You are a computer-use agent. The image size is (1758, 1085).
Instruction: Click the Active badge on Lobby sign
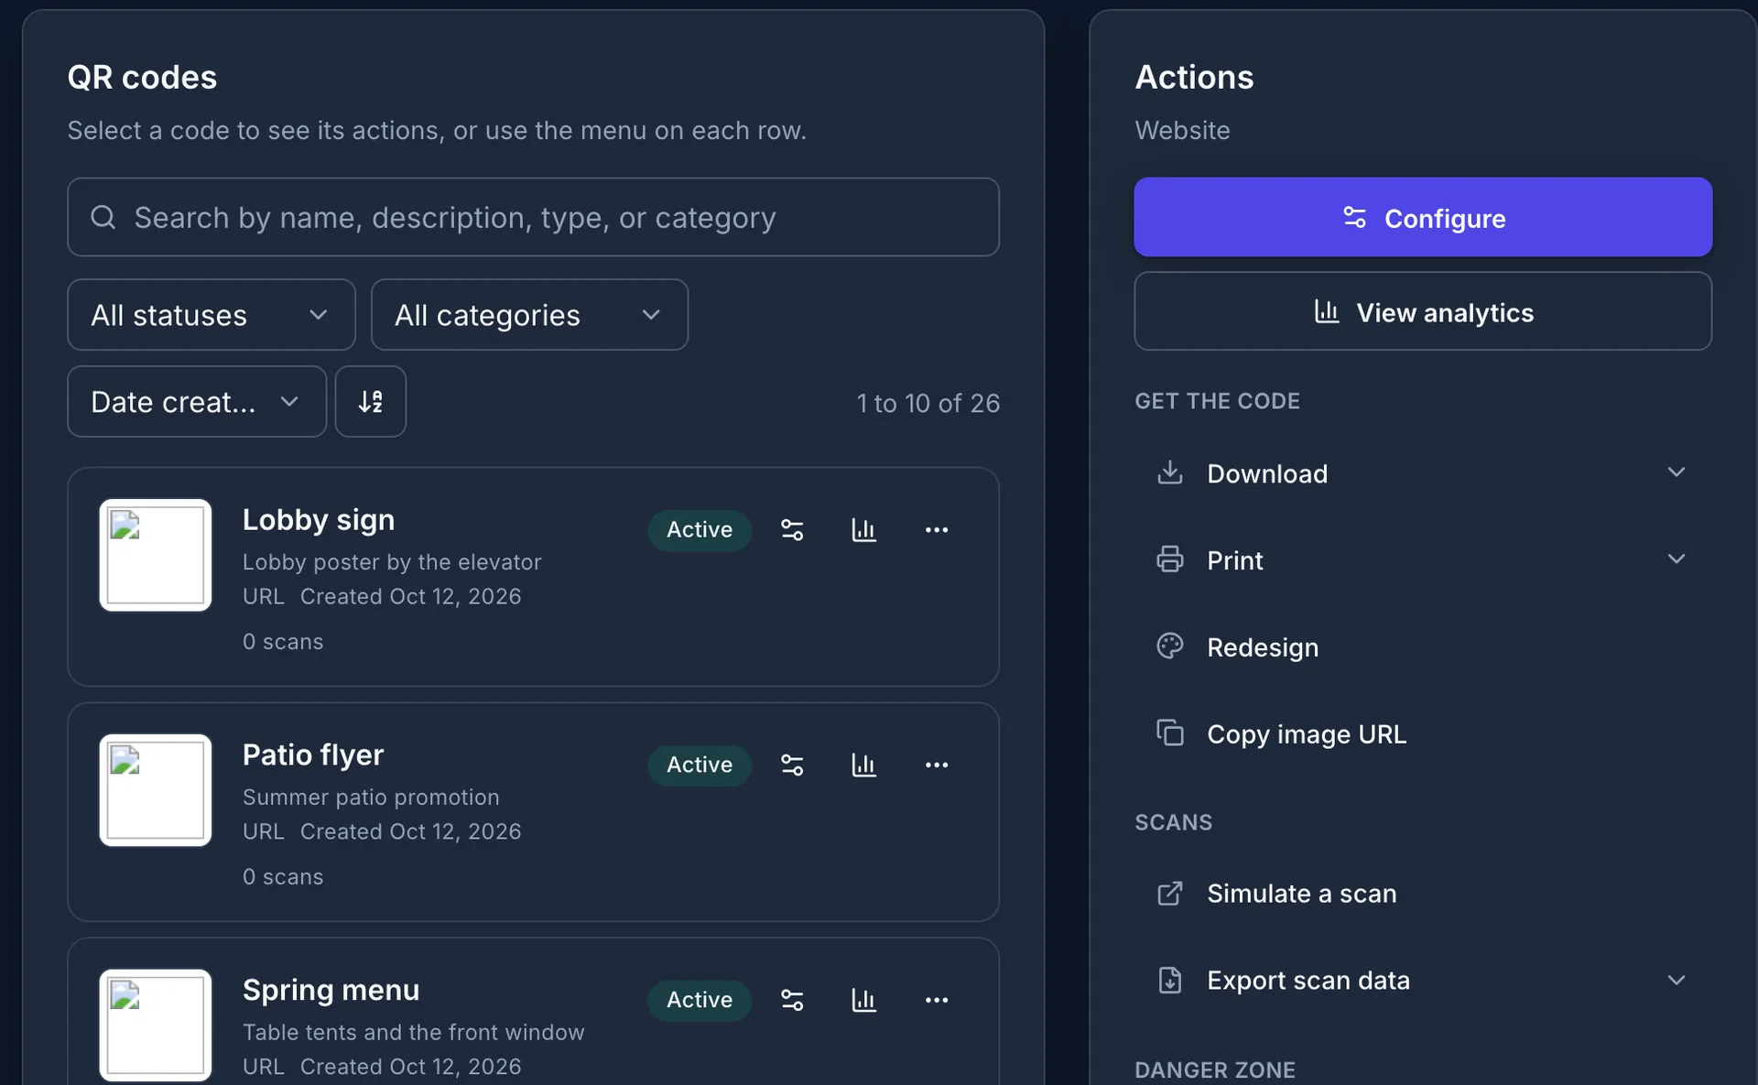[x=700, y=530]
